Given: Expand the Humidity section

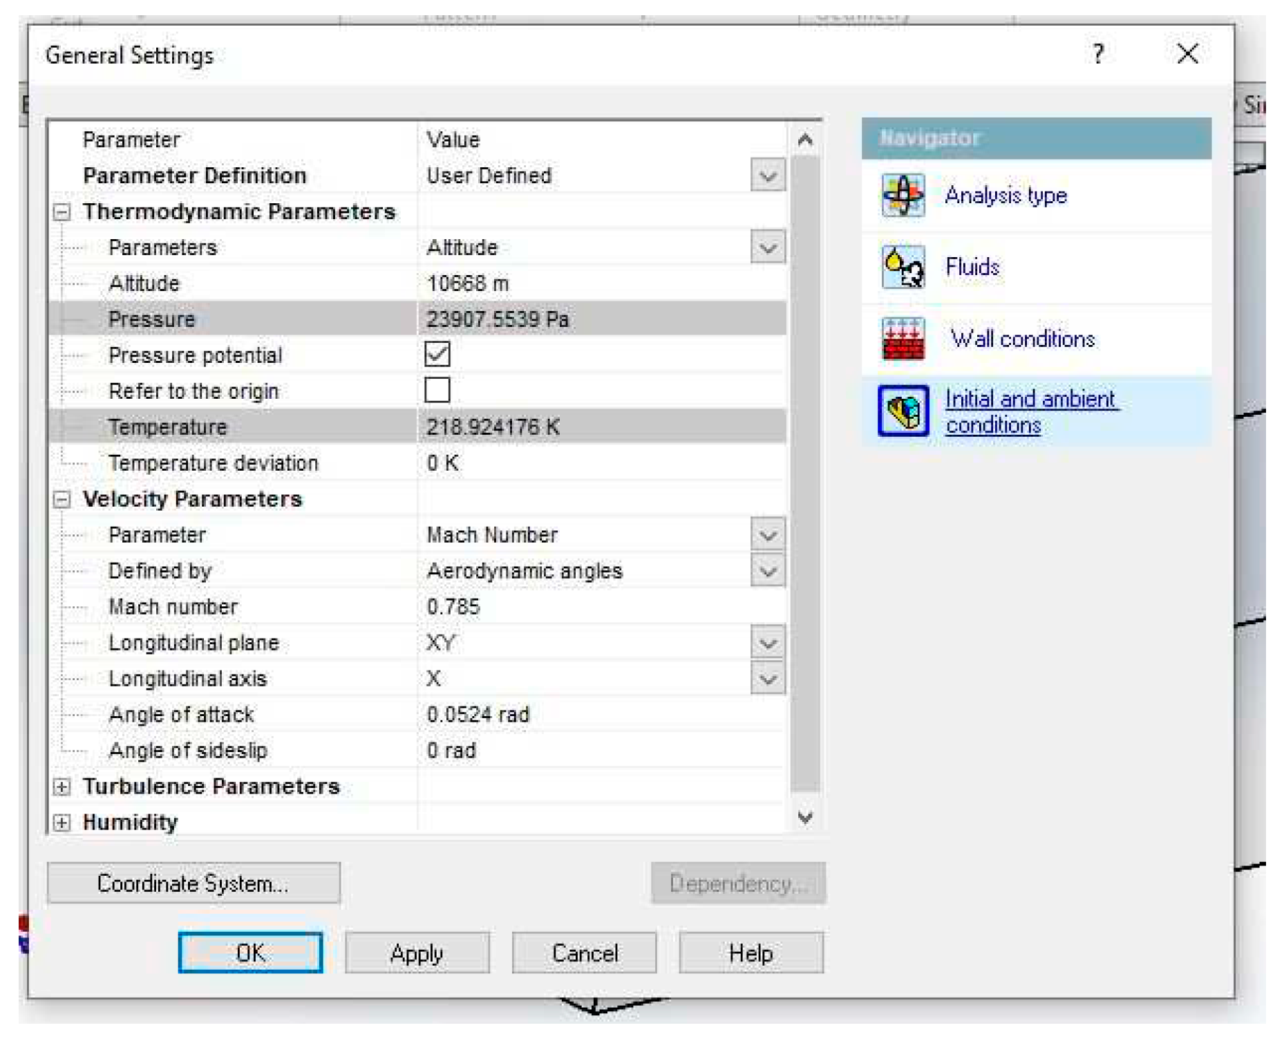Looking at the screenshot, I should [62, 823].
